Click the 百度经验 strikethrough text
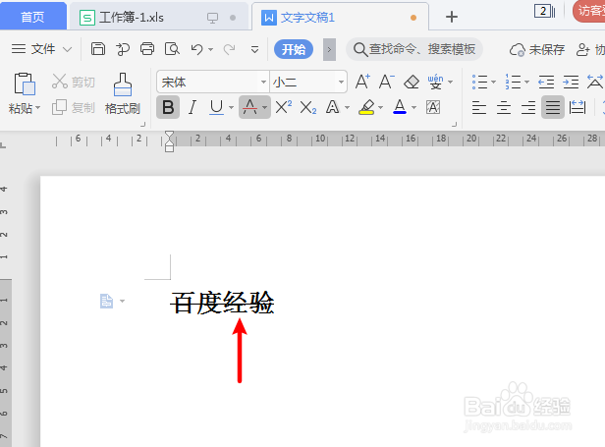Image resolution: width=605 pixels, height=447 pixels. 222,303
